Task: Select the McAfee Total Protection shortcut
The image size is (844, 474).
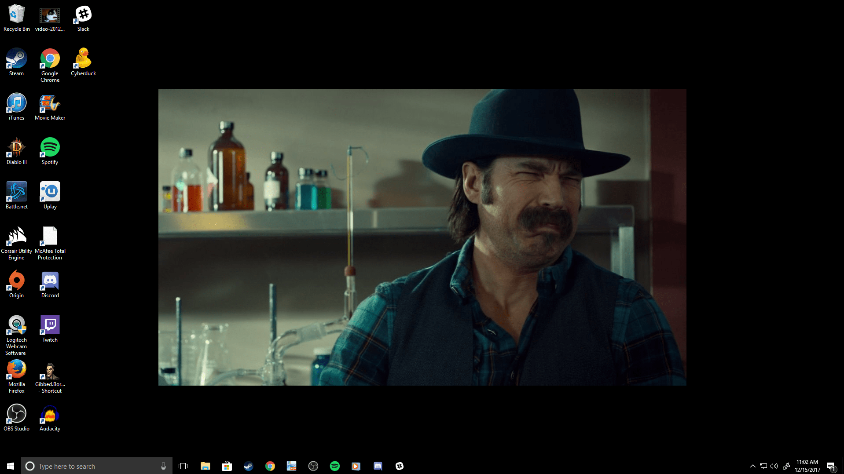Action: tap(50, 243)
